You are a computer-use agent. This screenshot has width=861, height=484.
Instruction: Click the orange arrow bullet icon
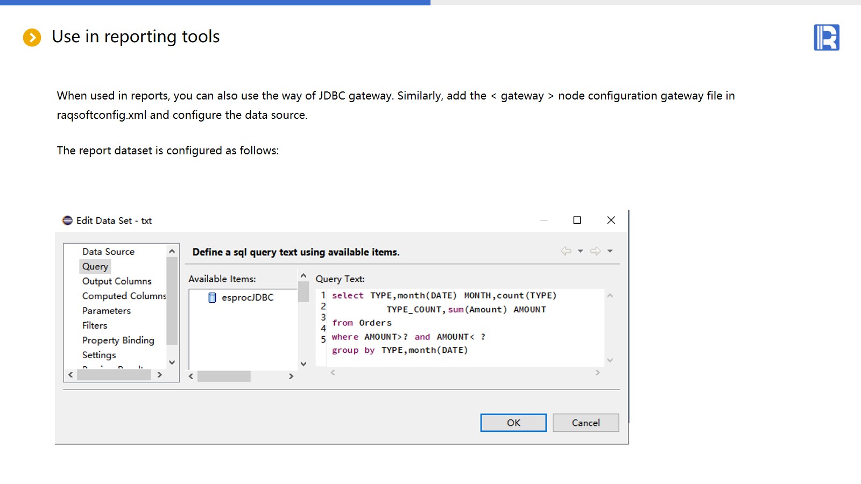tap(32, 38)
